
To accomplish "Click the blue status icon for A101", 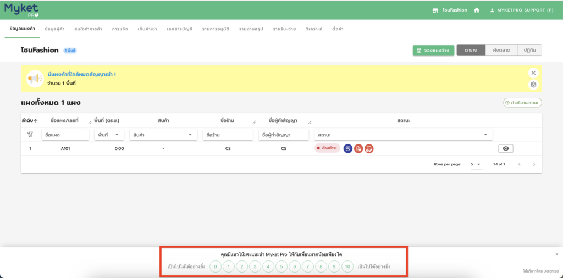I will click(x=347, y=148).
